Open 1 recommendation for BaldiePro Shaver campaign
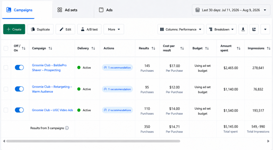 pos(117,67)
